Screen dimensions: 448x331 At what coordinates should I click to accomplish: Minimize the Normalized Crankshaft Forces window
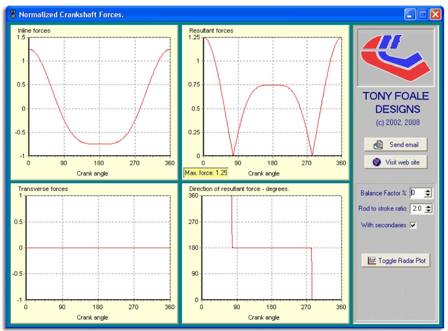click(x=410, y=14)
